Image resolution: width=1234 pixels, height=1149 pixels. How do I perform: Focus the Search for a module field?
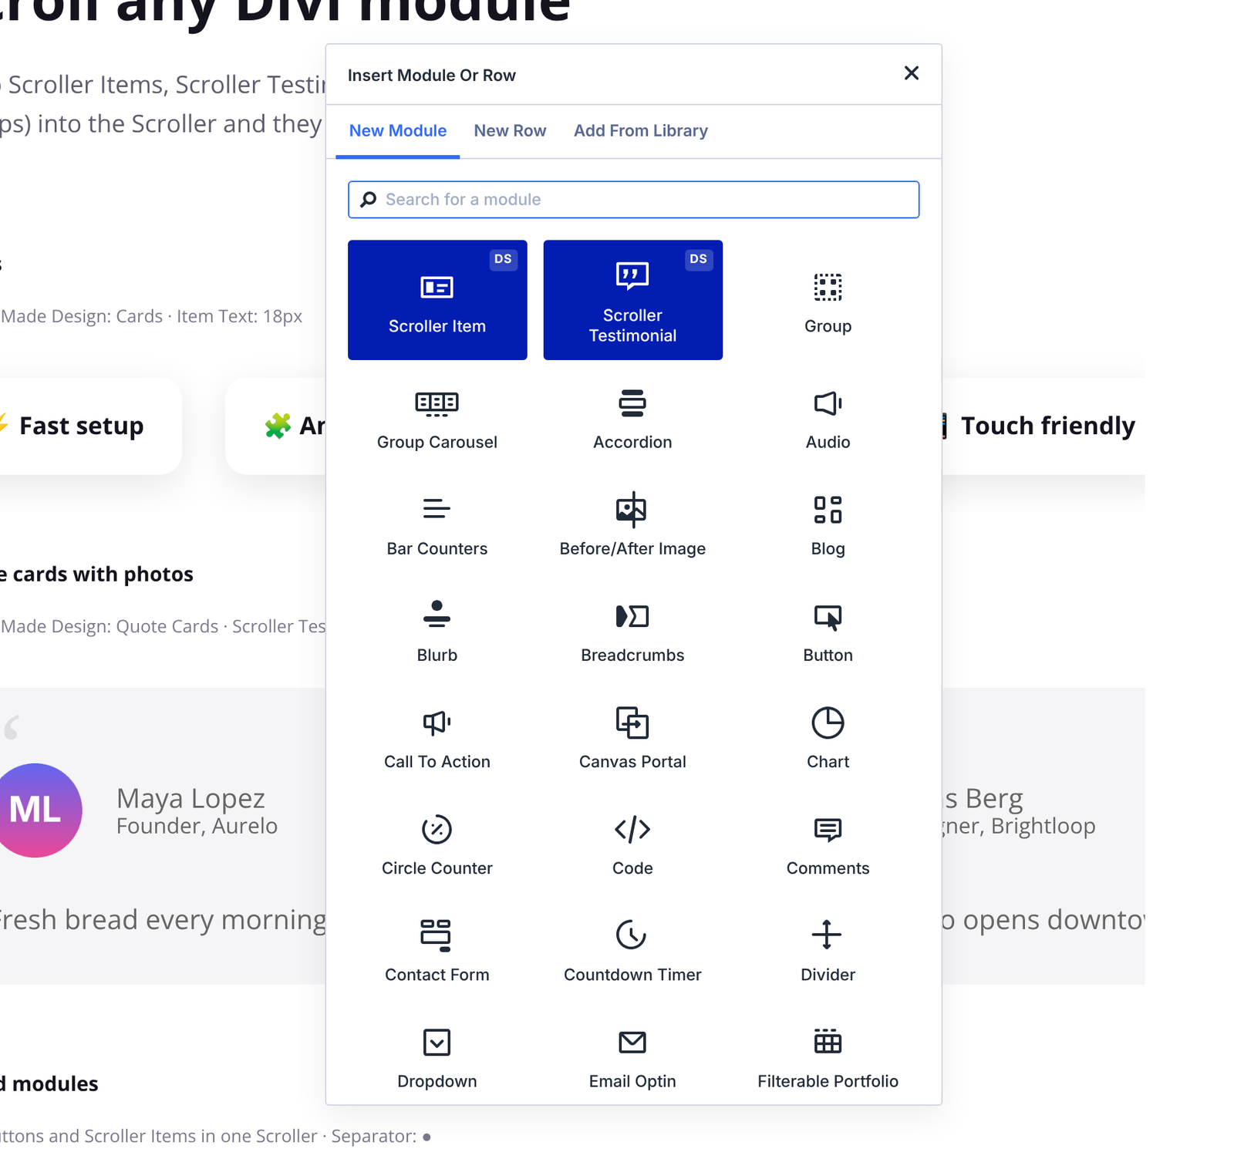633,200
